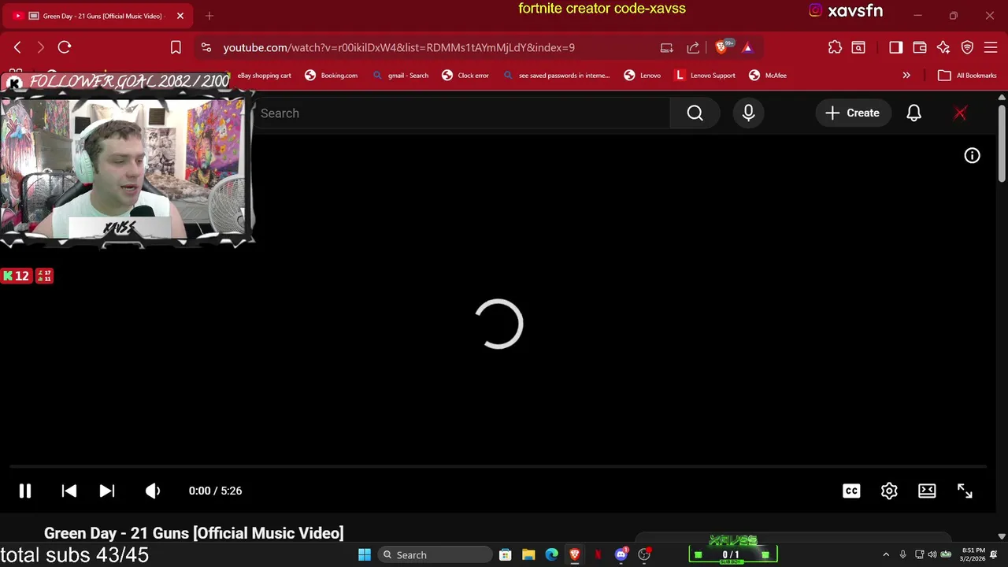
Task: Show hidden system tray icons chevron
Action: click(x=886, y=555)
